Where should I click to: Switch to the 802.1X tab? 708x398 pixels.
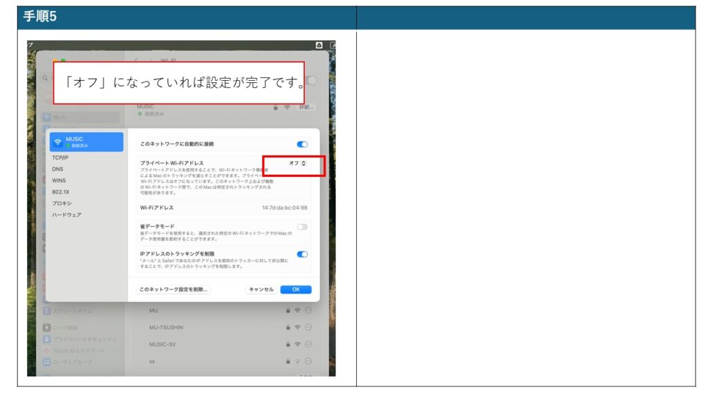(61, 191)
